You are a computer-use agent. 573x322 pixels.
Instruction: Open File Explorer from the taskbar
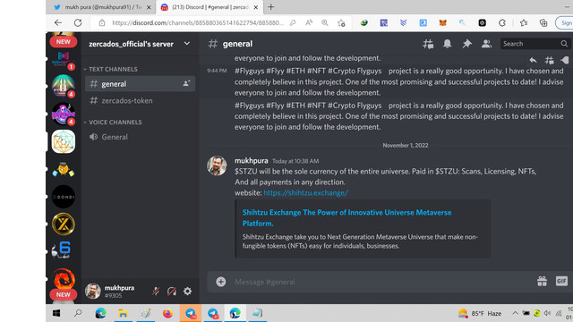[x=123, y=313]
